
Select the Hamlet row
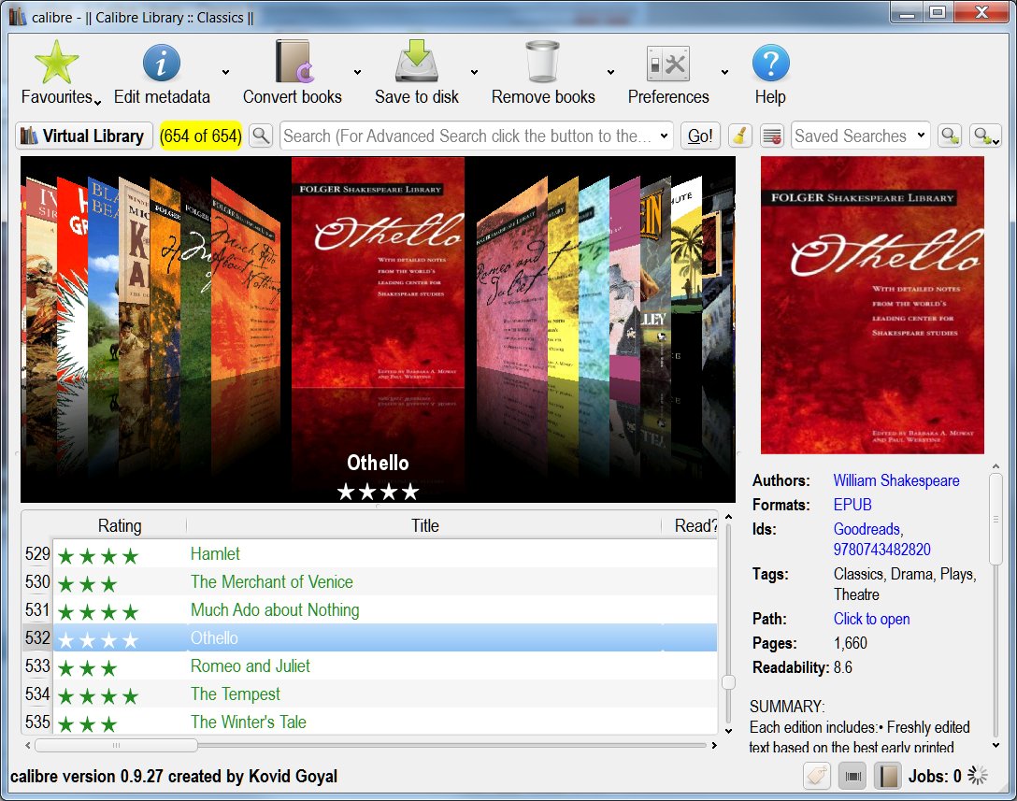tap(385, 554)
